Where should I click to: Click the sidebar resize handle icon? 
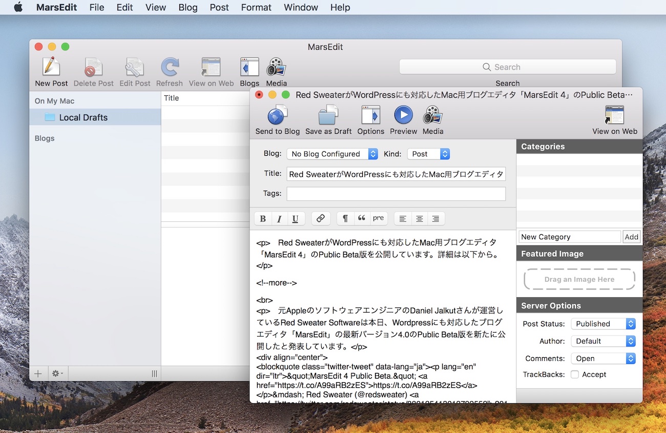(x=154, y=374)
